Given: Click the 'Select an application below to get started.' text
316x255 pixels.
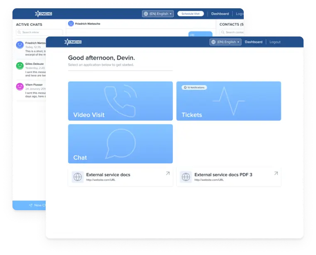Looking at the screenshot, I should click(101, 65).
